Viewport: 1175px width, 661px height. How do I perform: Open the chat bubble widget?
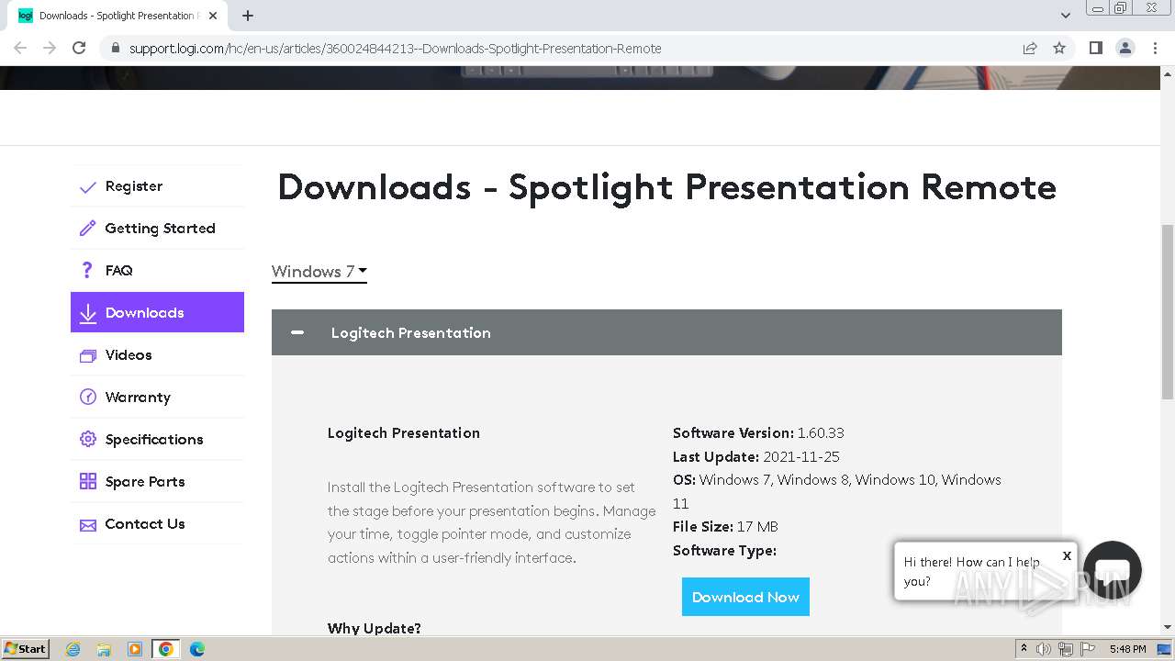pyautogui.click(x=1113, y=570)
